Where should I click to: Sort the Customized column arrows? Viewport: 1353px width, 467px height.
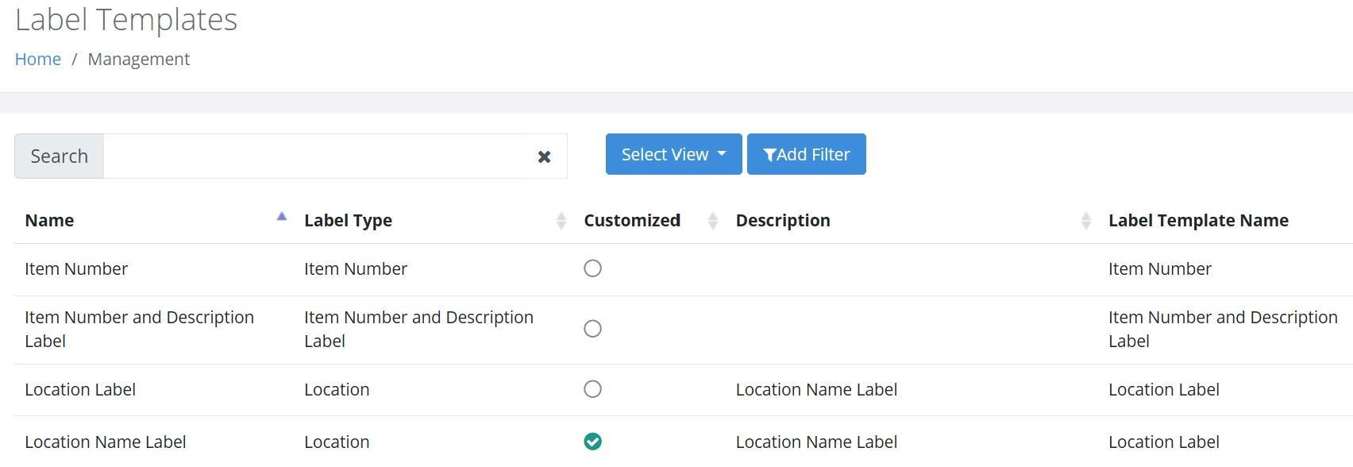tap(712, 221)
